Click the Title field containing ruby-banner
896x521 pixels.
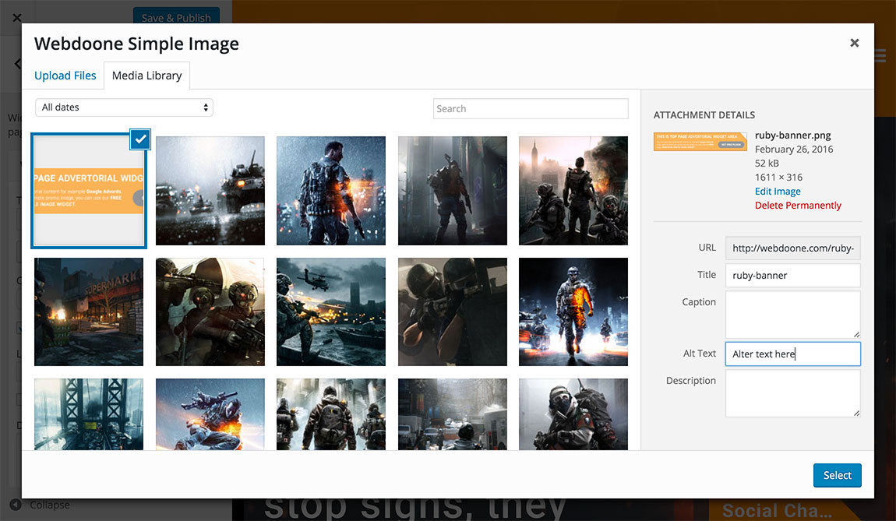pos(792,276)
